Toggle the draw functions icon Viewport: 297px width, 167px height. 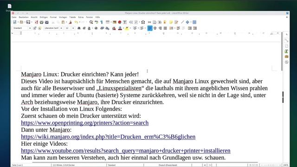coord(194,22)
